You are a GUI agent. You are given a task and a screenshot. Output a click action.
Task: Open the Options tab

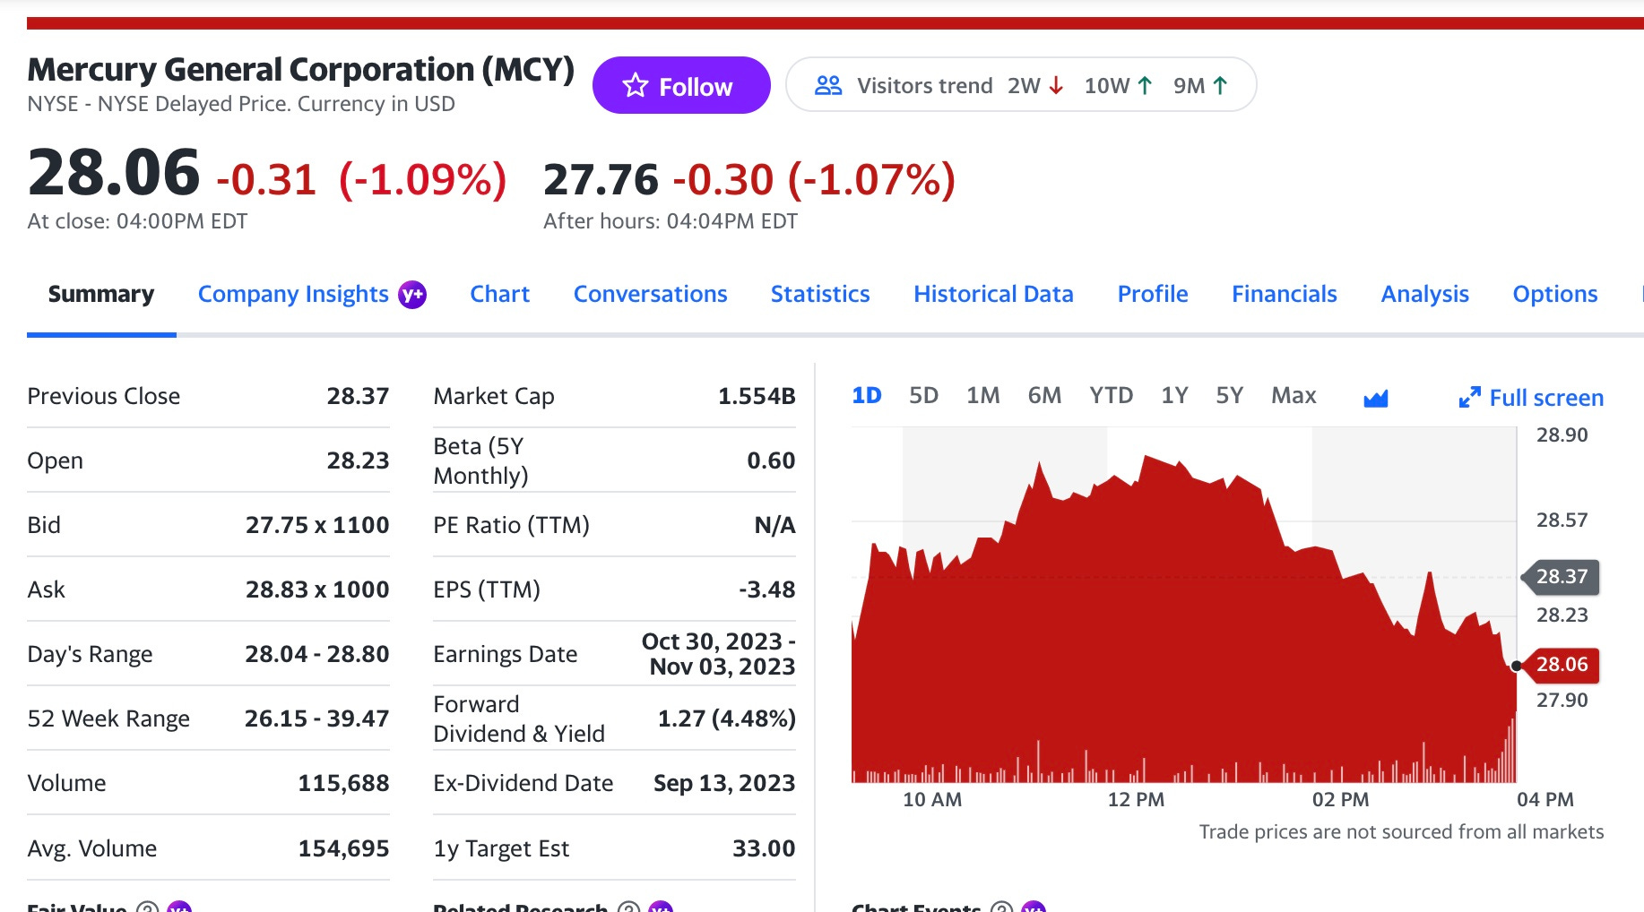click(1555, 294)
